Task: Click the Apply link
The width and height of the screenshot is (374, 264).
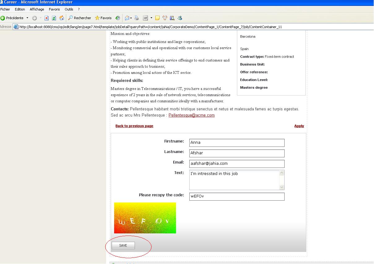Action: (x=299, y=126)
